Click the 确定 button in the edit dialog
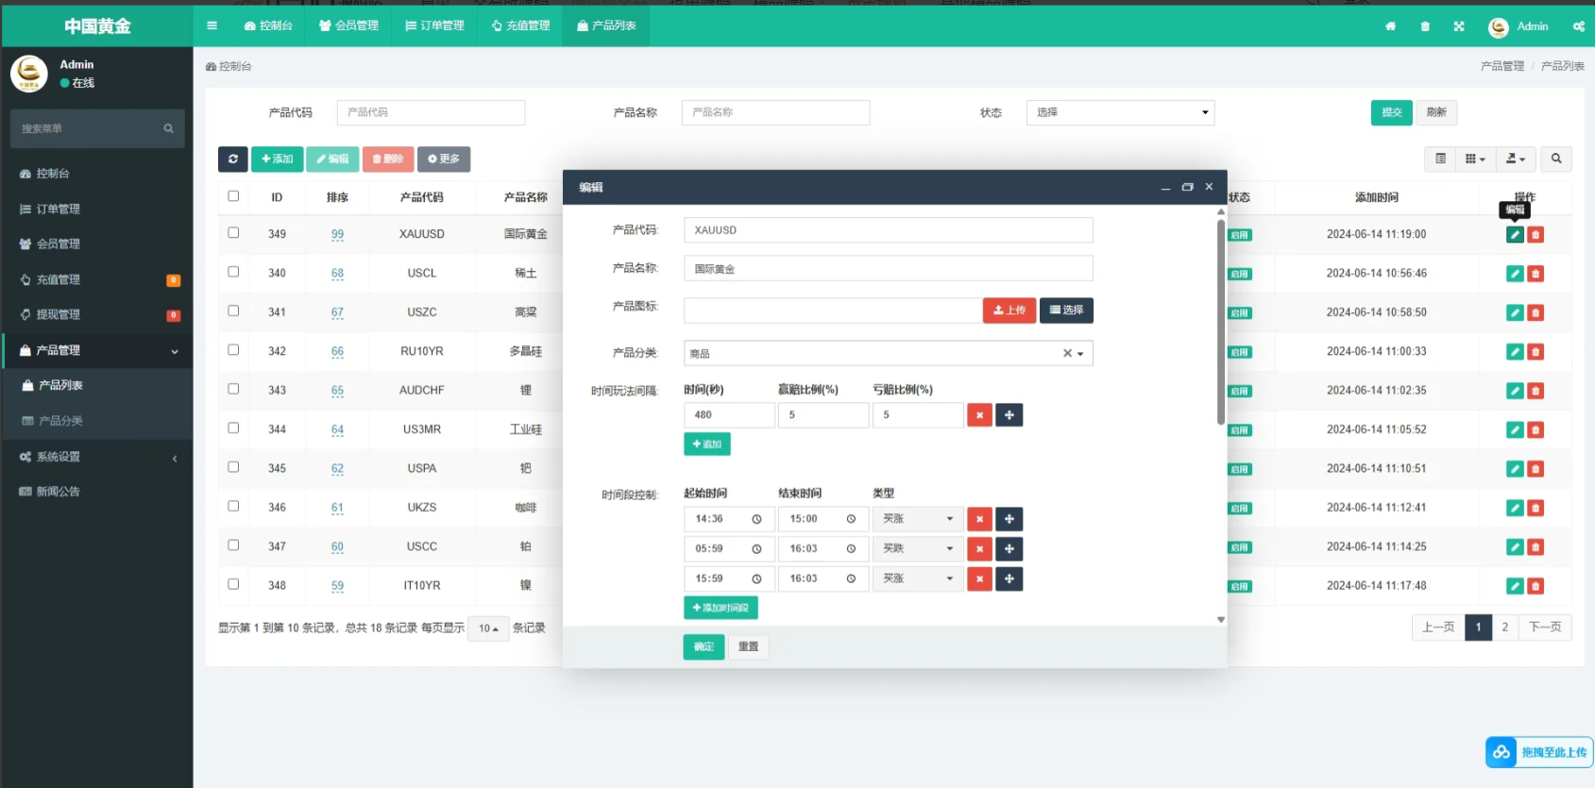 coord(704,646)
